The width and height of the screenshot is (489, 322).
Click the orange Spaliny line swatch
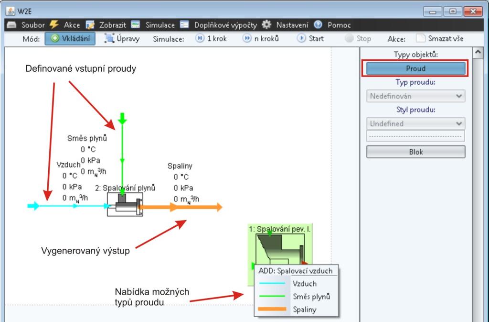pyautogui.click(x=272, y=309)
